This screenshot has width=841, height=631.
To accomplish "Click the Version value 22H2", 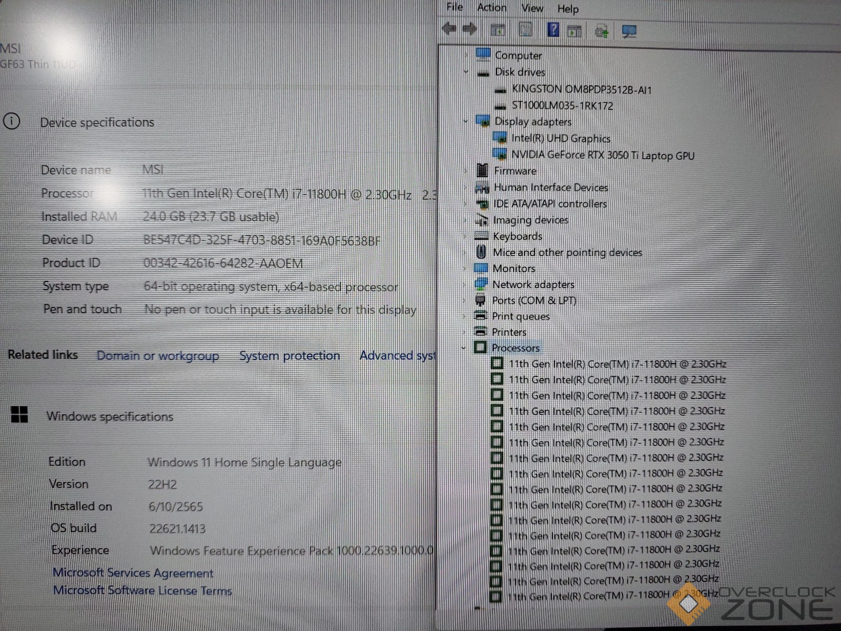I will pos(162,484).
